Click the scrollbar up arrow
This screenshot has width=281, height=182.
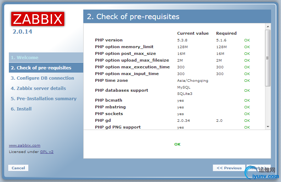268,27
